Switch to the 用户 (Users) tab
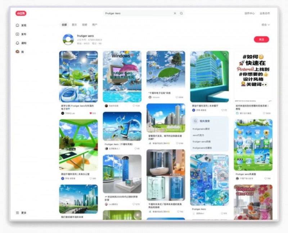 [95, 25]
